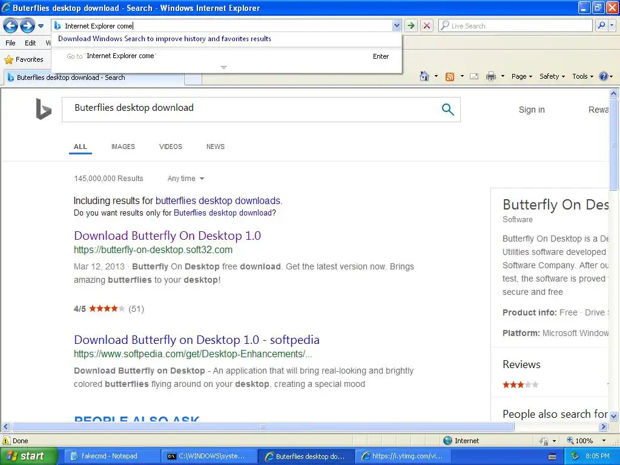Click the Internet security zone indicator
This screenshot has width=620, height=465.
[x=461, y=441]
